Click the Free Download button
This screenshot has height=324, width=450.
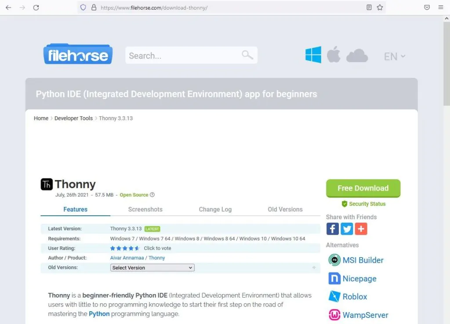[363, 188]
